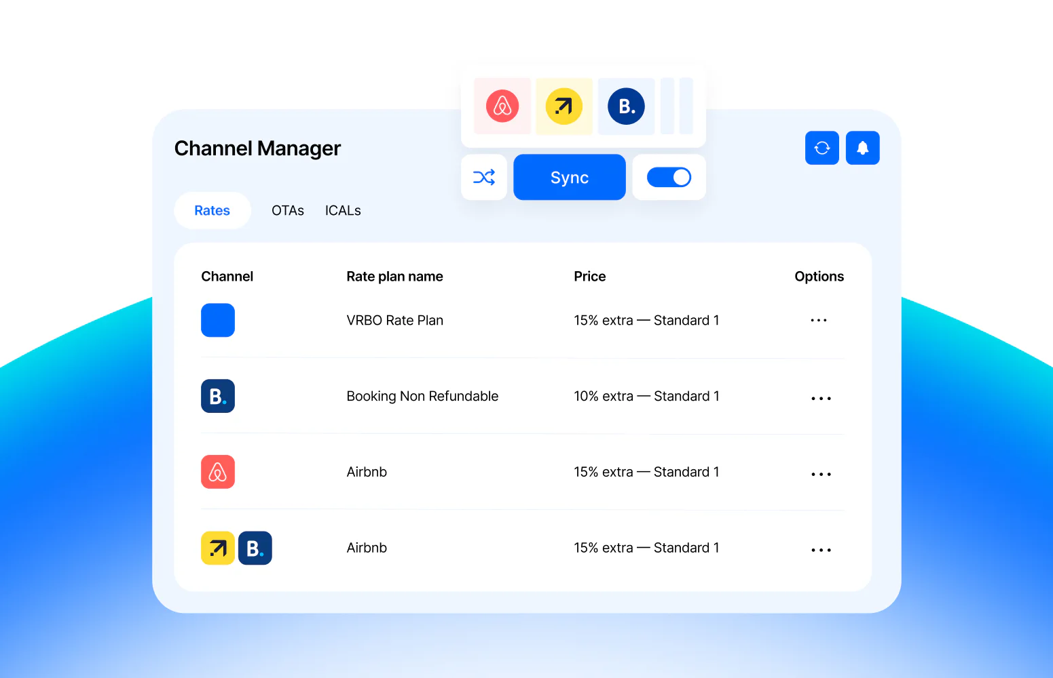The image size is (1053, 678).
Task: Switch to the ICALs tab
Action: (x=343, y=210)
